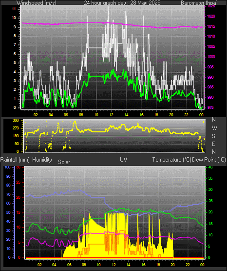
Task: Click the Barometer (hpa) axis title
Action: 199,3
